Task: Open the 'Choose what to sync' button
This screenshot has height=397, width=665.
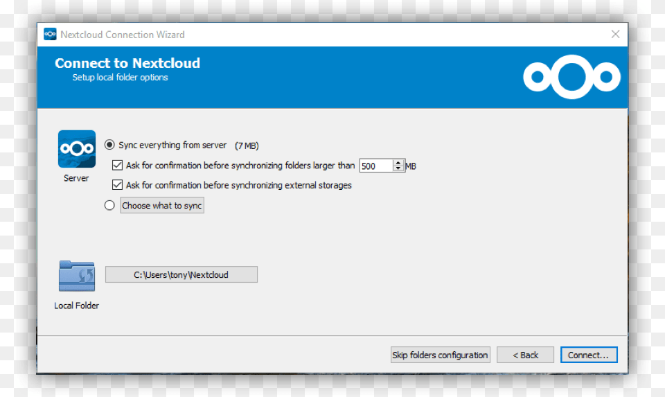Action: click(162, 206)
